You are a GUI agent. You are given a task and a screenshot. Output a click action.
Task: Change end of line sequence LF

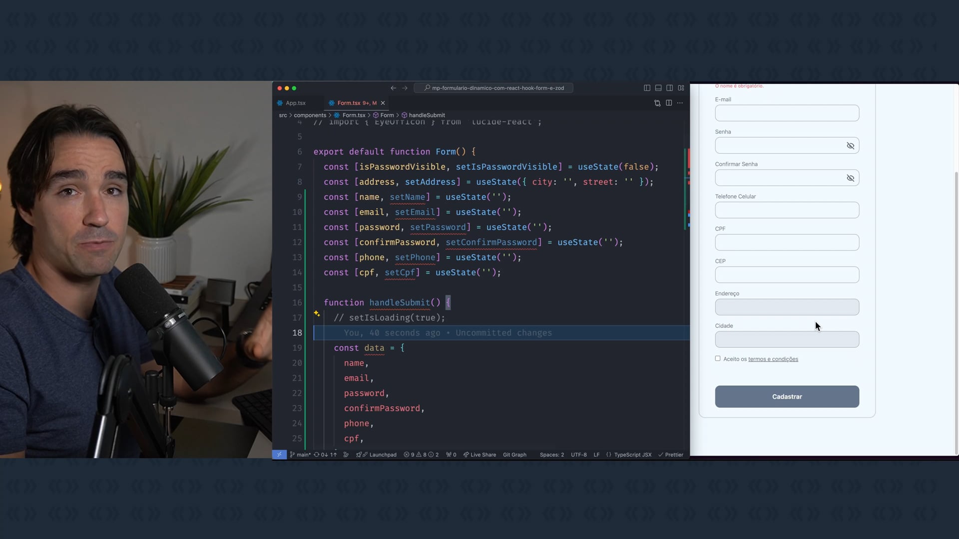[596, 455]
